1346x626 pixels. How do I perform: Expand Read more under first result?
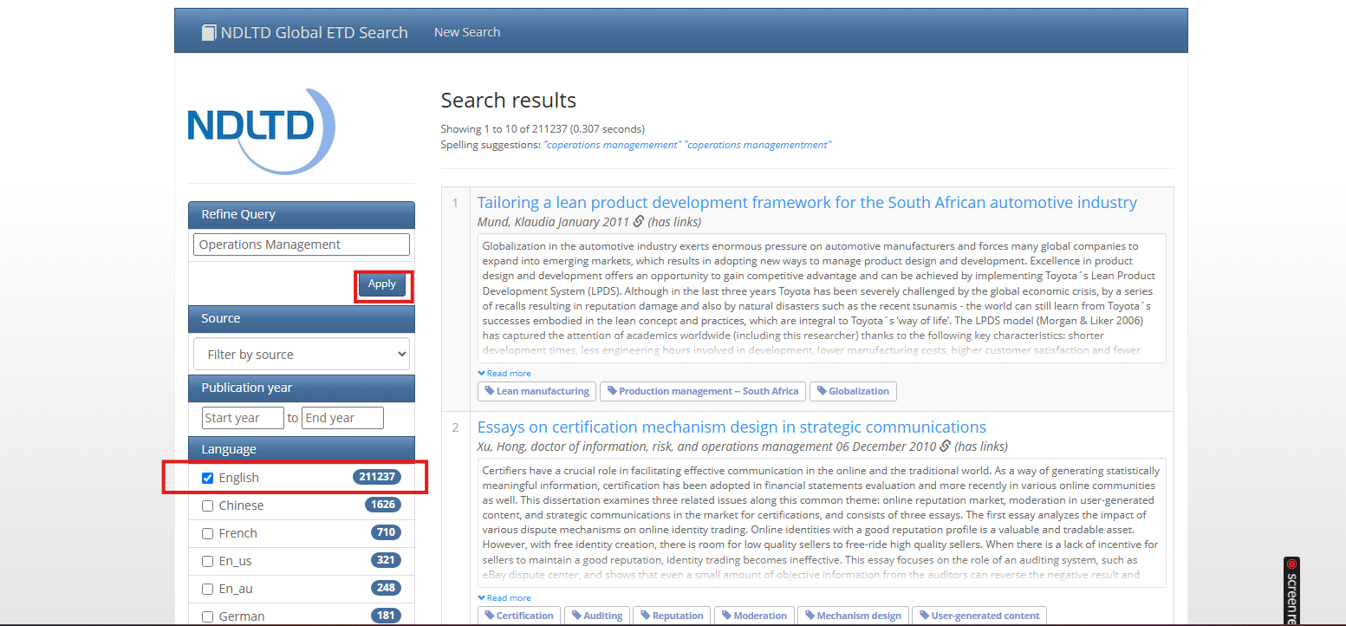(504, 374)
